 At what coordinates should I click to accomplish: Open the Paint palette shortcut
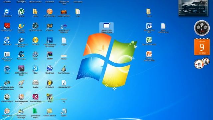pos(21,83)
